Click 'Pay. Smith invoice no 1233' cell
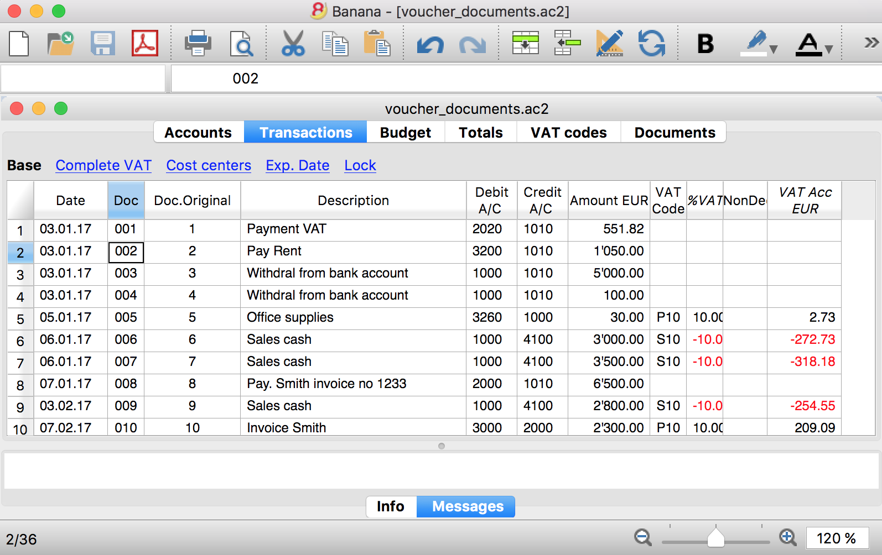882x555 pixels. (353, 384)
